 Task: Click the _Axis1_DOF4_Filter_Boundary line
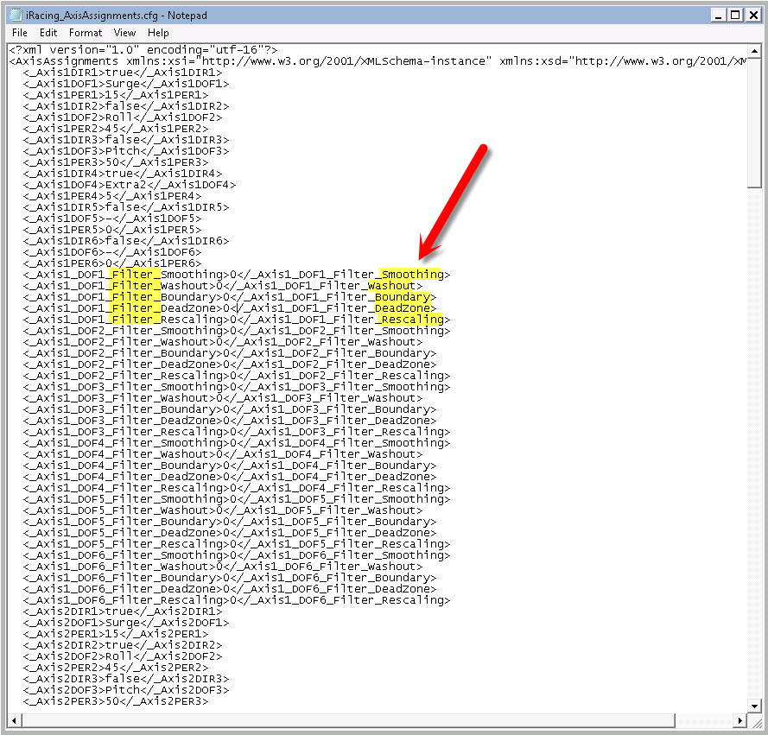tap(230, 466)
